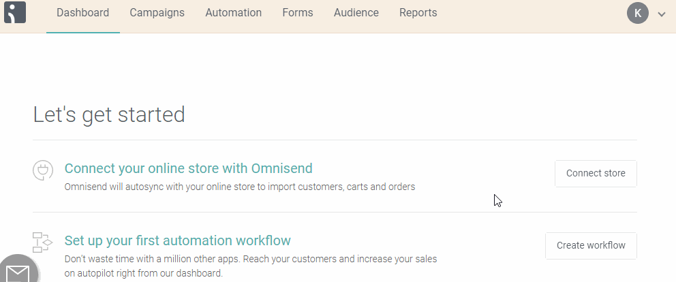Open the Dashboard tab
676x282 pixels.
pos(82,13)
